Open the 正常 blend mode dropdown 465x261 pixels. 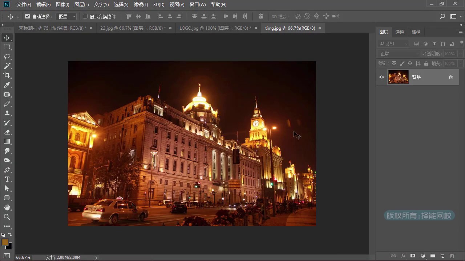399,54
